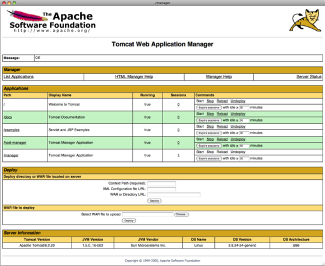Image resolution: width=325 pixels, height=266 pixels.
Task: Select the Sun Microsystems Inc. cell
Action: [x=148, y=246]
